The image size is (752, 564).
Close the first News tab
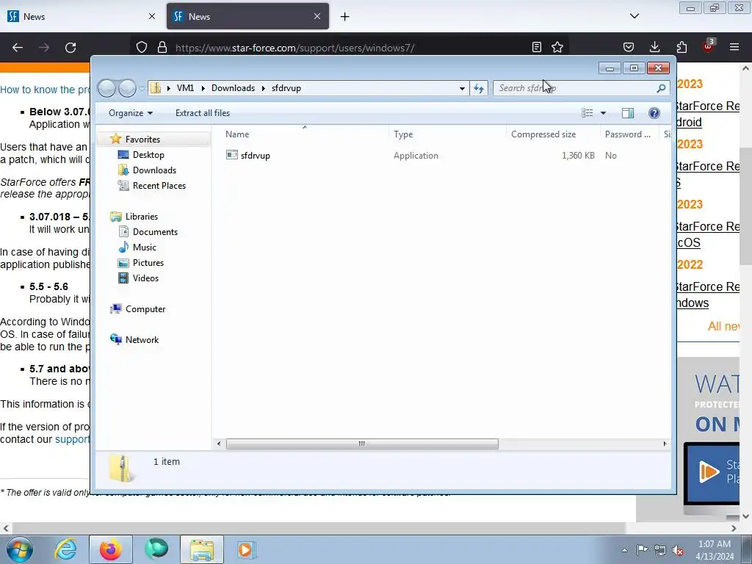tap(152, 16)
